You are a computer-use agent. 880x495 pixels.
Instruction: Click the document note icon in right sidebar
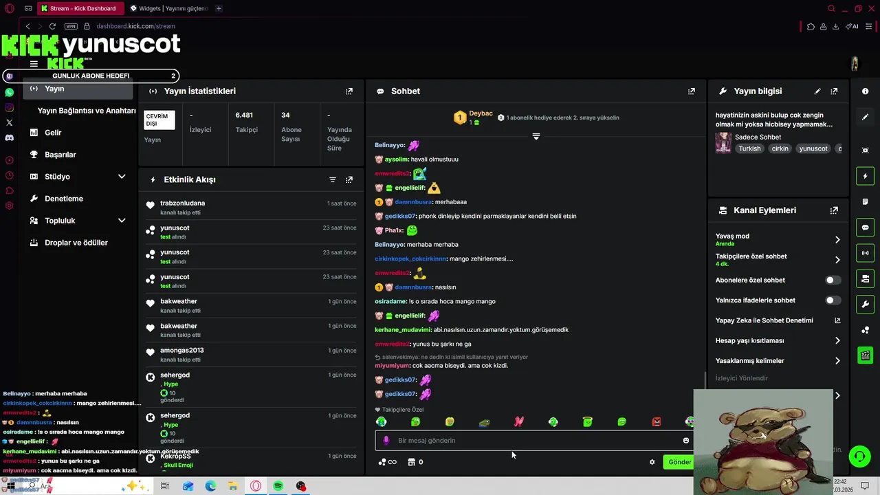point(866,201)
